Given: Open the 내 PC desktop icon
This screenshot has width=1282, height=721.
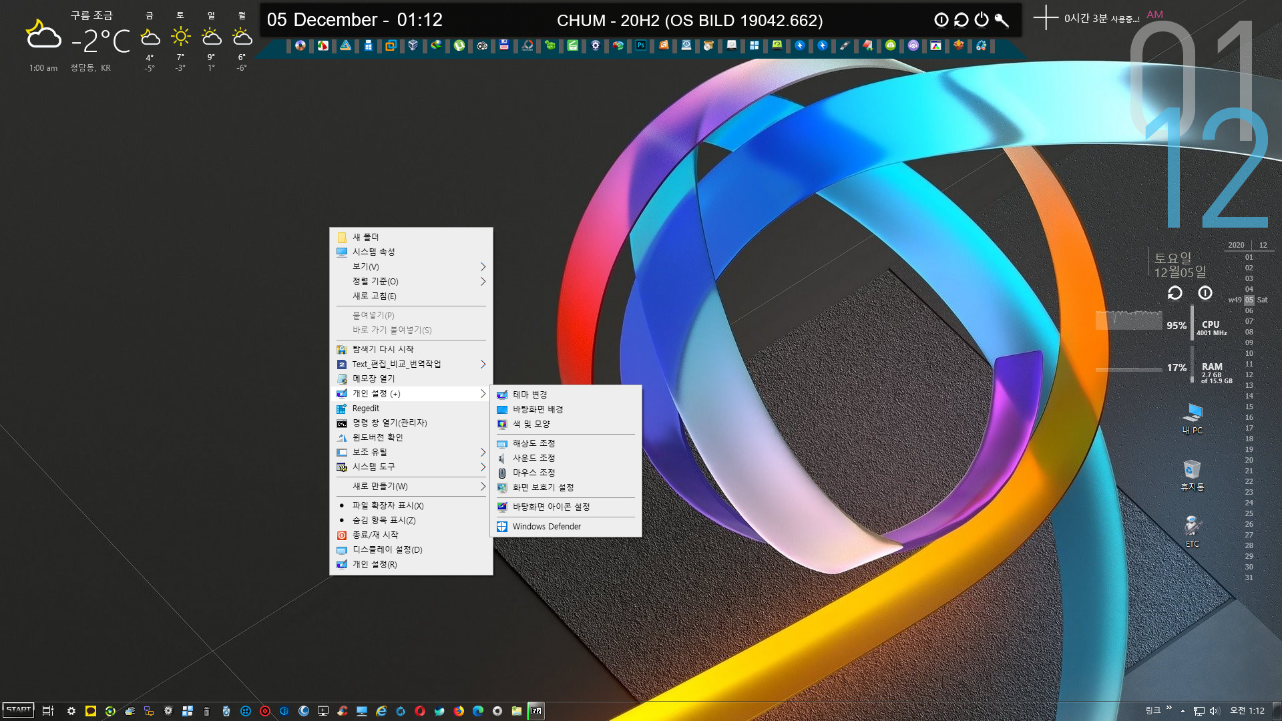Looking at the screenshot, I should click(x=1193, y=419).
